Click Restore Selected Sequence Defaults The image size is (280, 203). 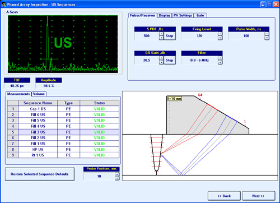40,174
